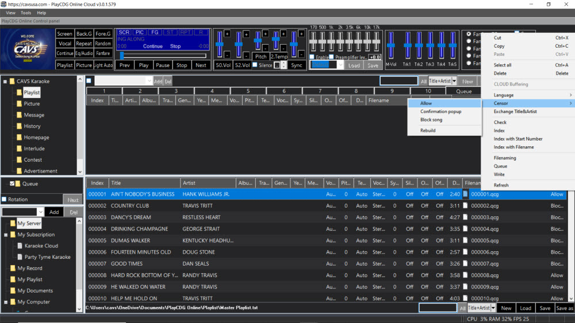575x323 pixels.
Task: Click the Party Tyme Karaoke file icon
Action: [20, 257]
